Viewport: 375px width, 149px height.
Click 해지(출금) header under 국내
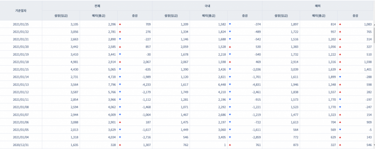pos(209,15)
